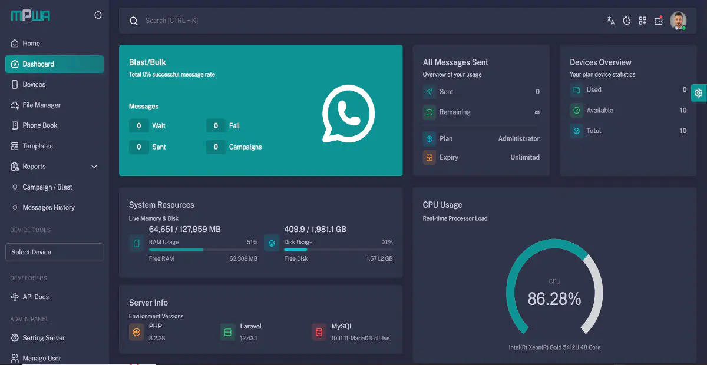Viewport: 707px width, 365px height.
Task: Open Devices from the sidebar
Action: point(34,85)
